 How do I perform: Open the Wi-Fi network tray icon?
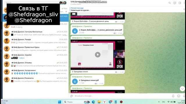point(168,102)
